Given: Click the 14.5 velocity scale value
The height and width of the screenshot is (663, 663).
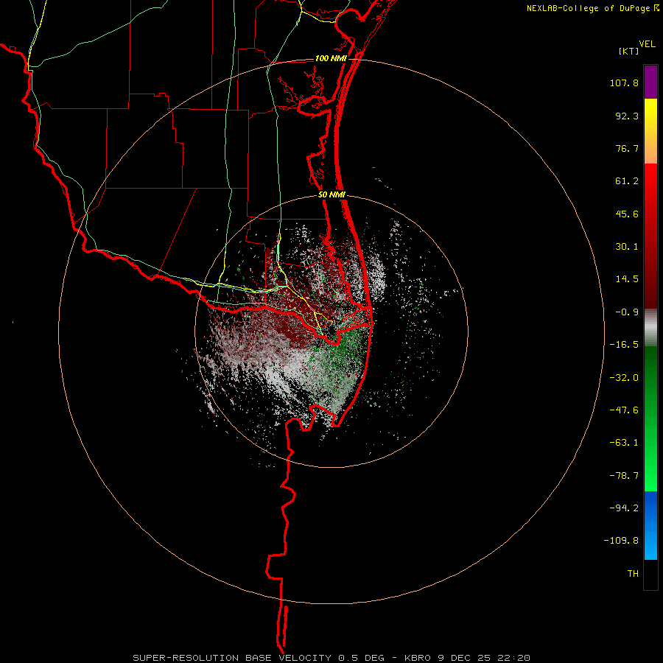Looking at the screenshot, I should 627,279.
